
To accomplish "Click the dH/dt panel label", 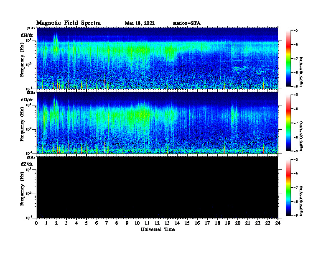I will tap(27, 35).
